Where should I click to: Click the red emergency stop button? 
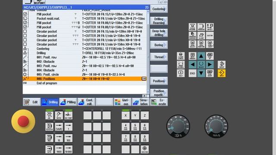point(23,121)
